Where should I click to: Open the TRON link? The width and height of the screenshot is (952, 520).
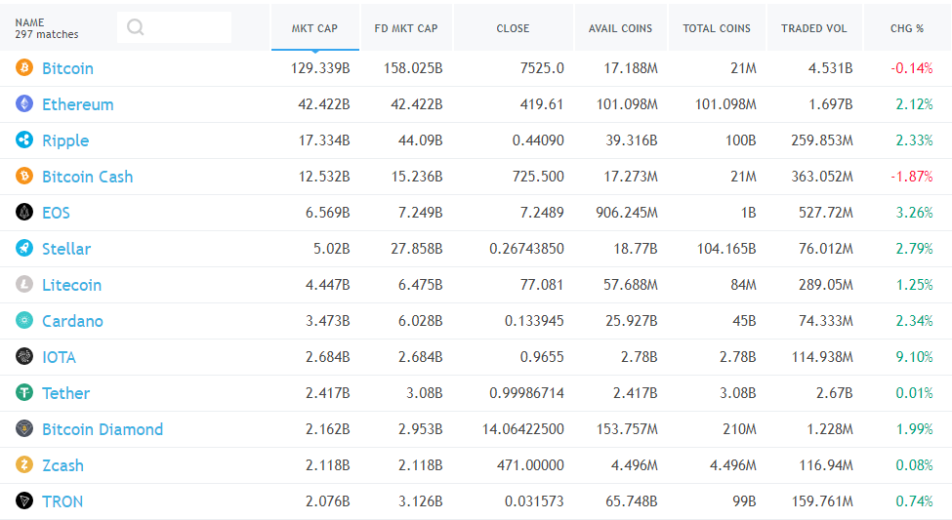coord(62,501)
